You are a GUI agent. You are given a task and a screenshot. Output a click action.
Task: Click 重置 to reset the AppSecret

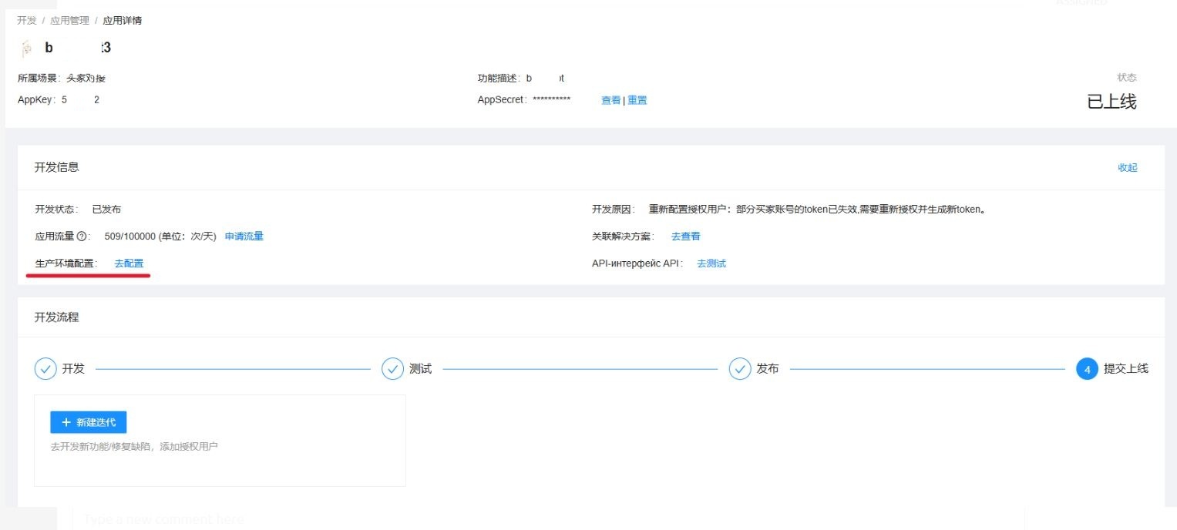pos(637,100)
